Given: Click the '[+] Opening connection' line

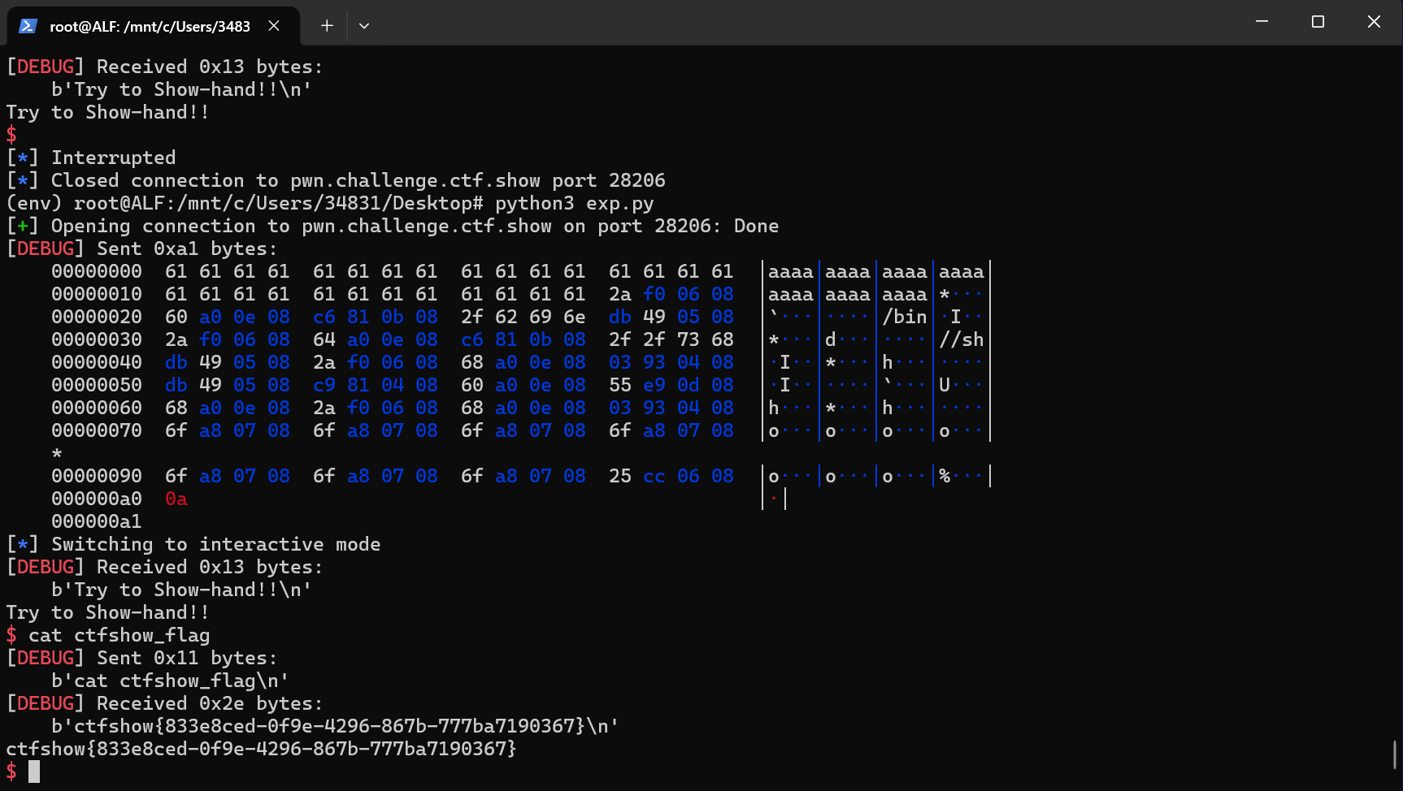Looking at the screenshot, I should [x=393, y=226].
